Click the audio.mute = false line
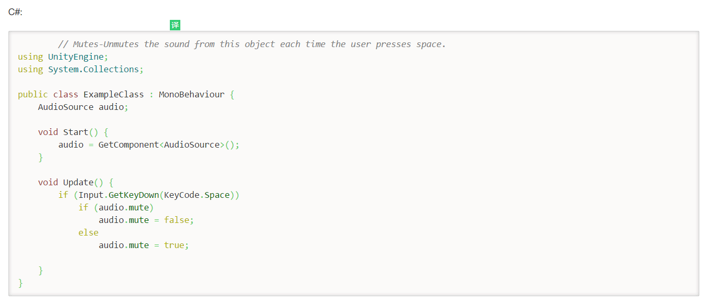Viewport: 714px width, 302px height. 146,220
